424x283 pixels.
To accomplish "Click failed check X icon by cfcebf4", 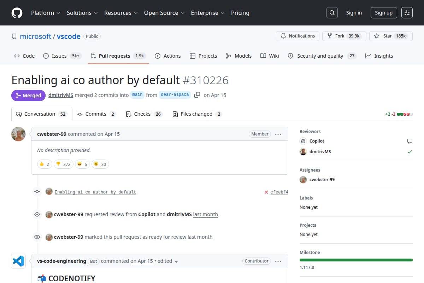I will click(x=266, y=192).
